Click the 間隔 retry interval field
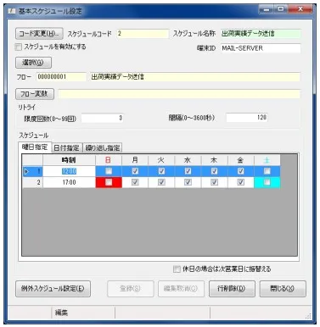 (x=247, y=118)
